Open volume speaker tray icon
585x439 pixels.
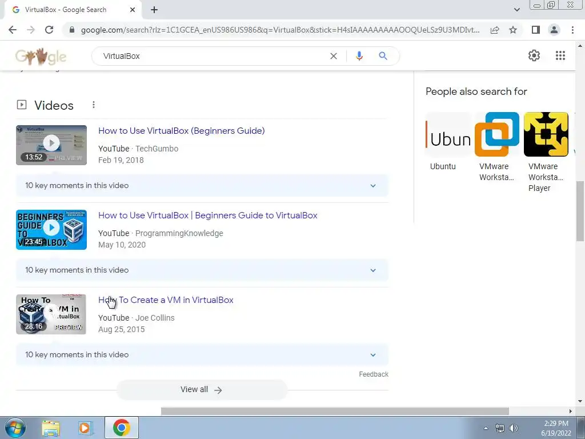(x=514, y=428)
